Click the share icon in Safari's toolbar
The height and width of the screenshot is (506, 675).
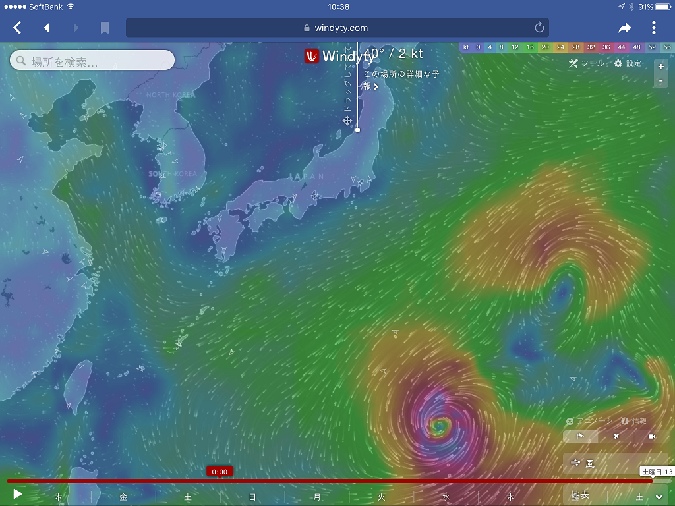[x=624, y=28]
